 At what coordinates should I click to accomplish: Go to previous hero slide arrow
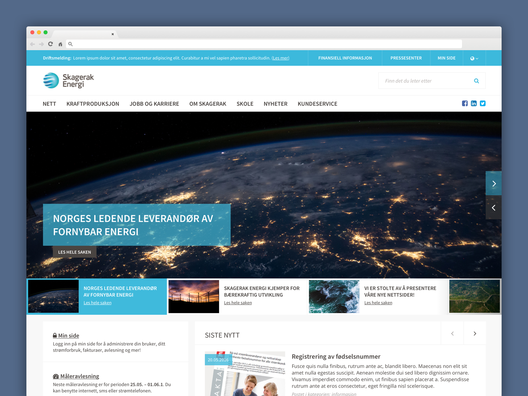tap(494, 208)
